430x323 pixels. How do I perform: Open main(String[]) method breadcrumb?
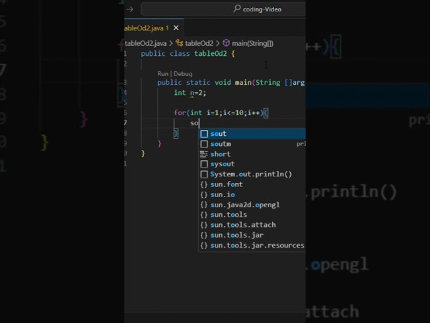coord(253,43)
